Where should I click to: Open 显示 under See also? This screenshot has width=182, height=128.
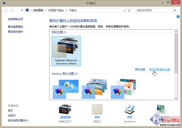click(11, 110)
